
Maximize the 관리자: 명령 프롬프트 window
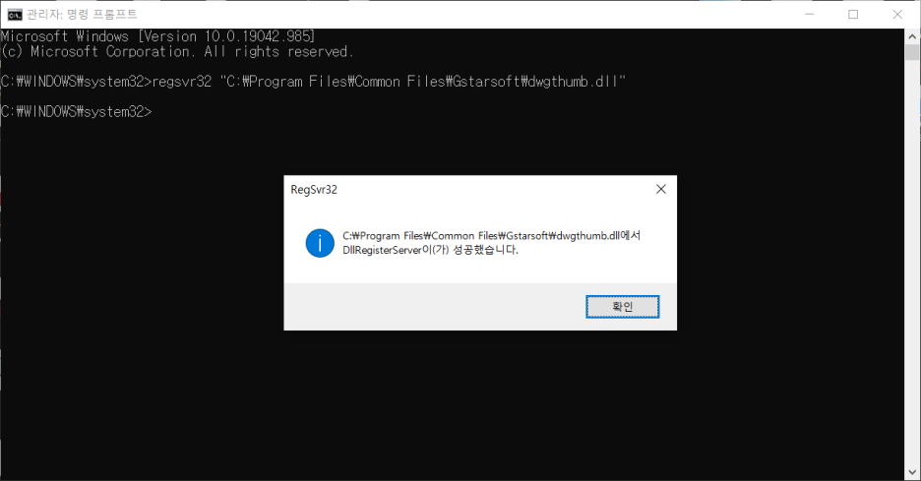[x=853, y=14]
